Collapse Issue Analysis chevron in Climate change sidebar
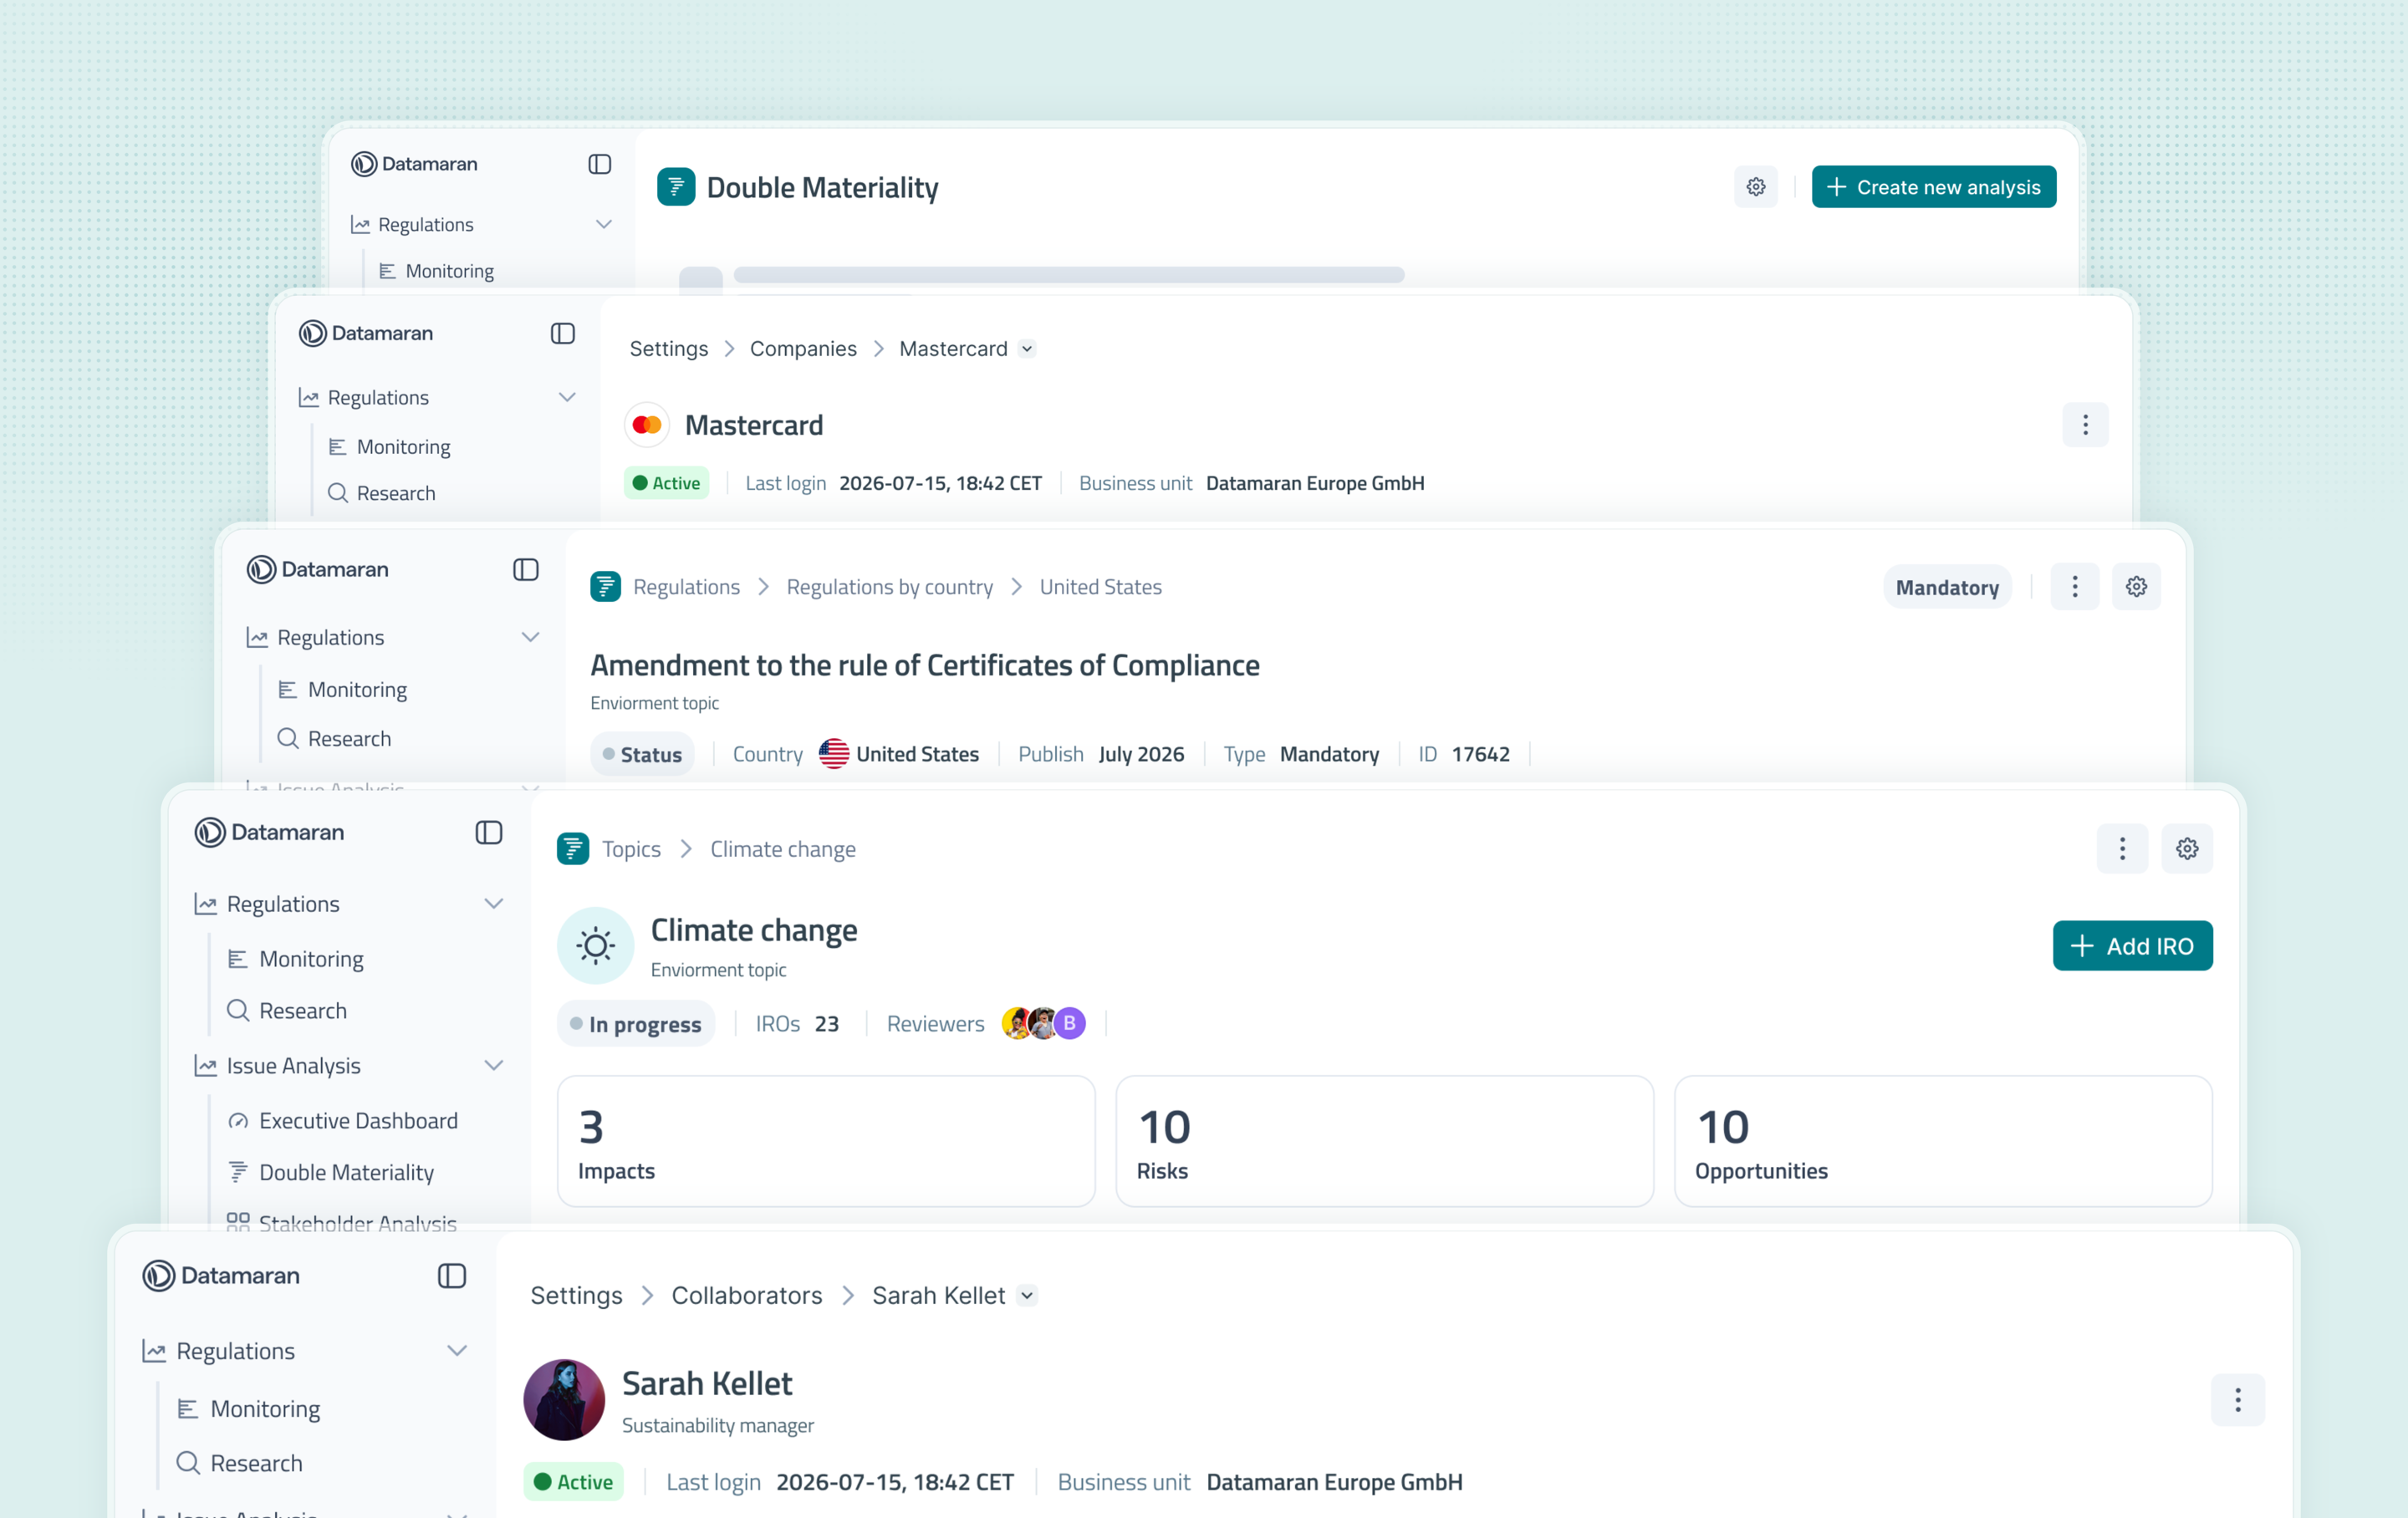The image size is (2408, 1518). [x=493, y=1065]
